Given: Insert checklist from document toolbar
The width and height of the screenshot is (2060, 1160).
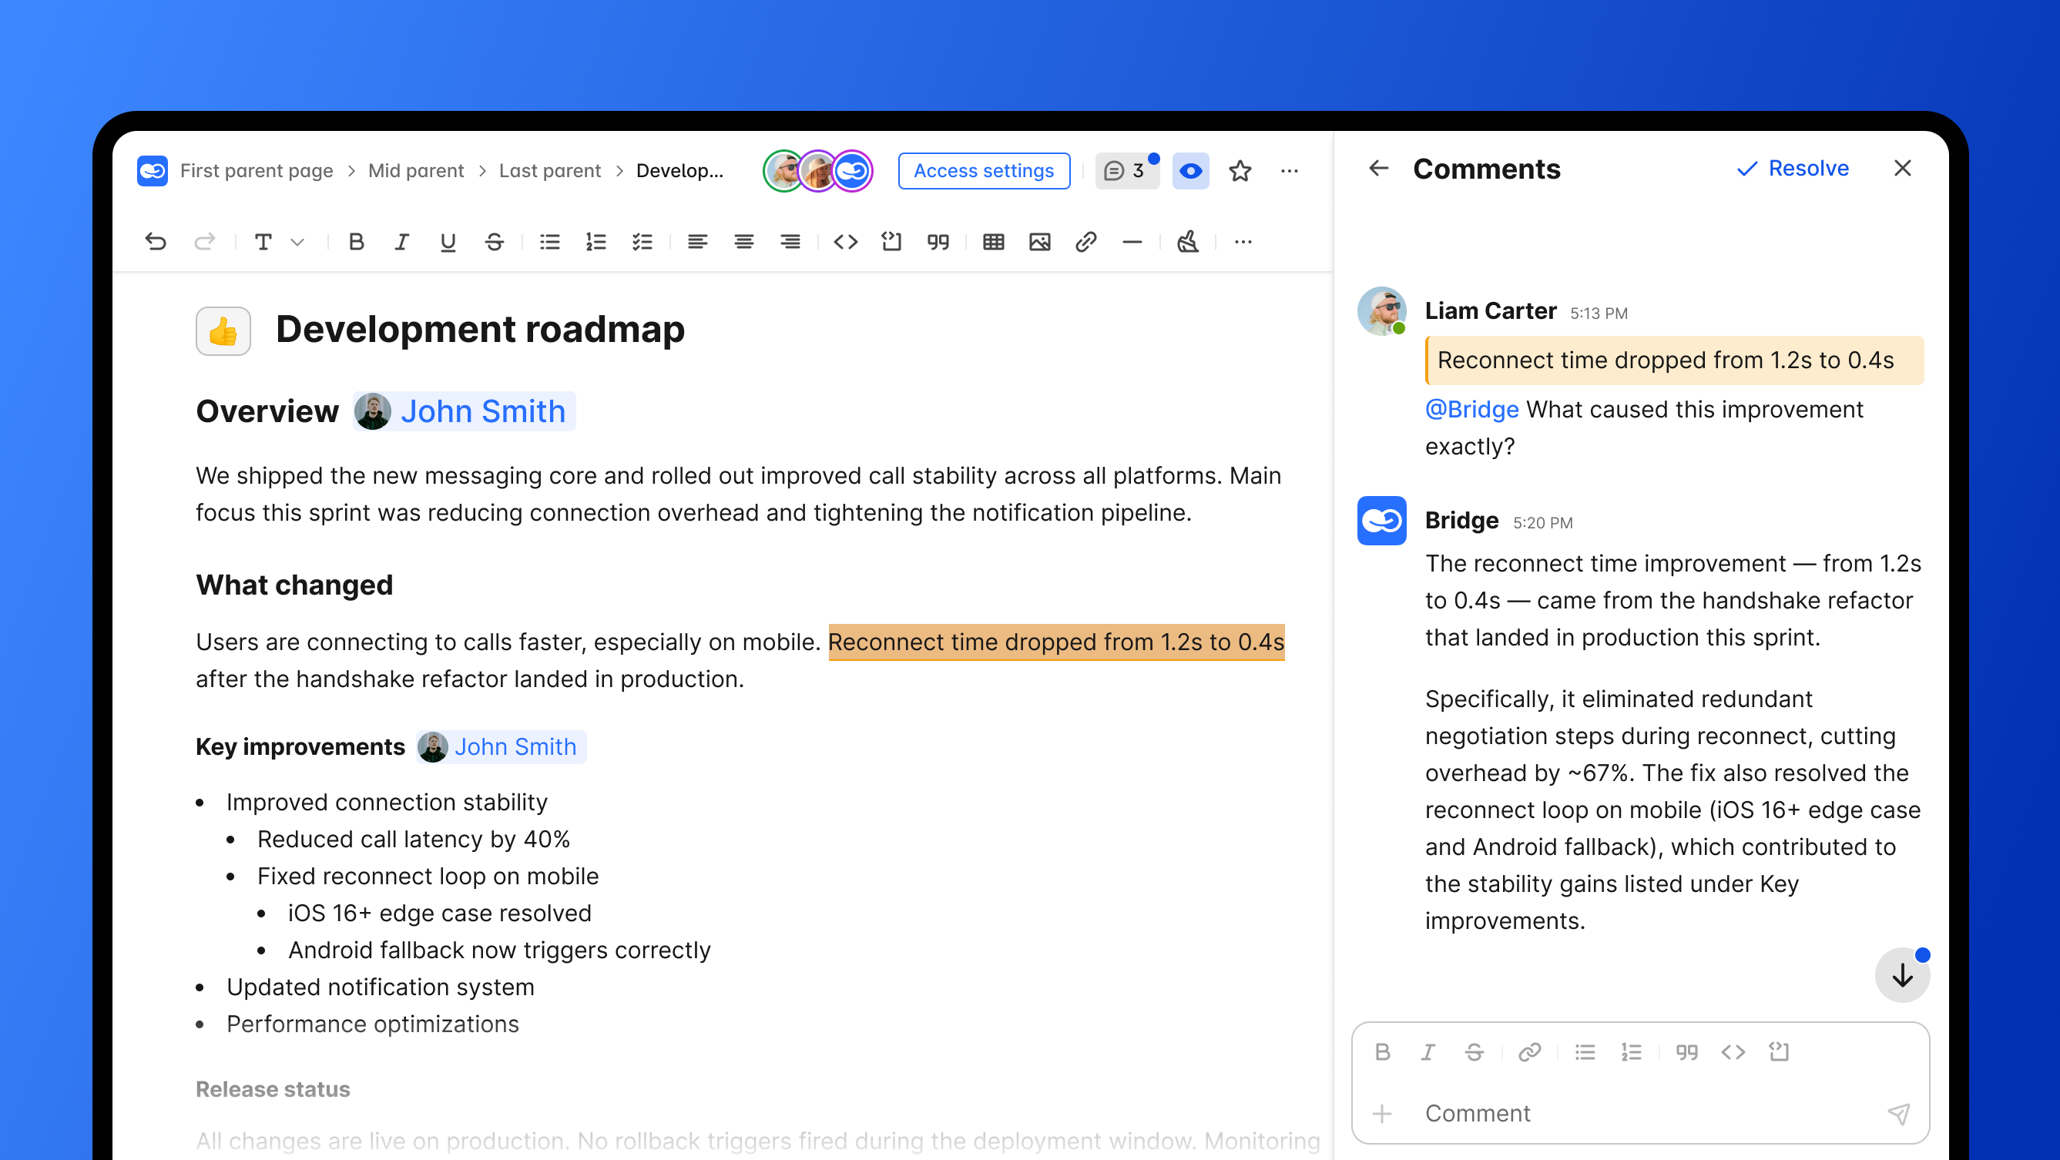Looking at the screenshot, I should click(x=642, y=241).
